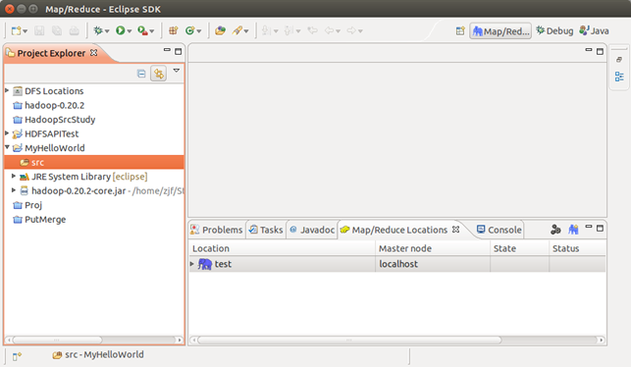This screenshot has width=631, height=367.
Task: Click the Open Perspective icon
Action: click(460, 31)
